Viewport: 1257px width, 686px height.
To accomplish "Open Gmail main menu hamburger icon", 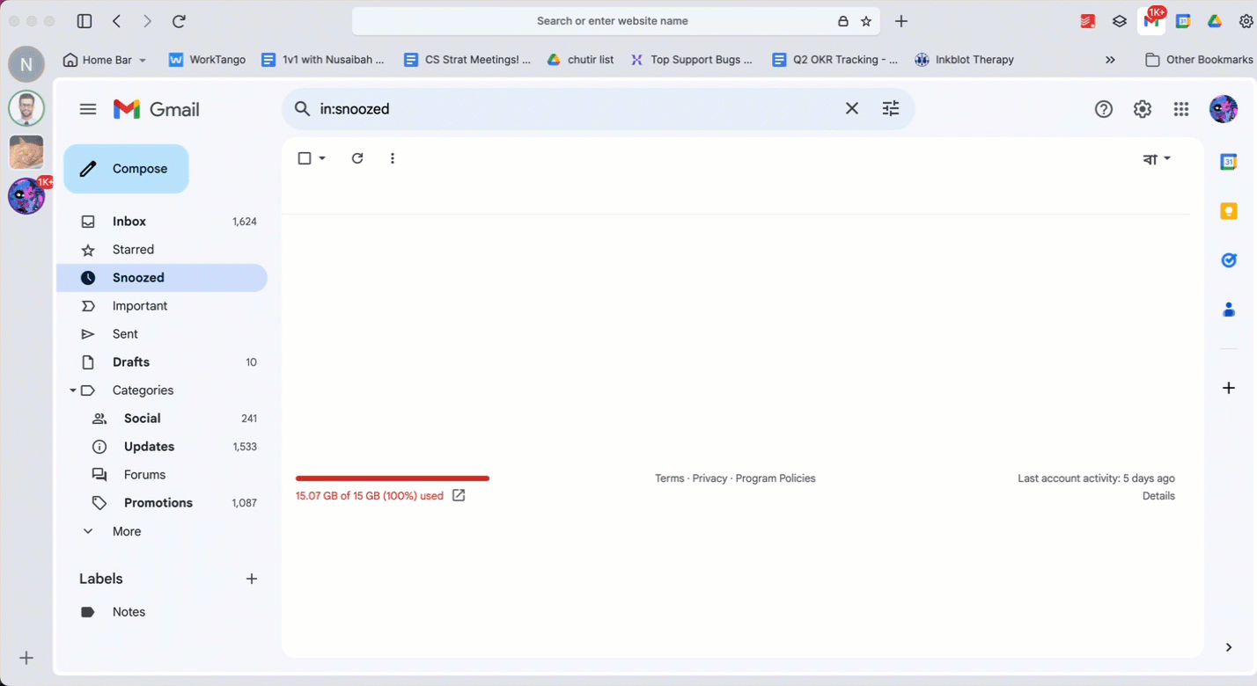I will pyautogui.click(x=87, y=109).
